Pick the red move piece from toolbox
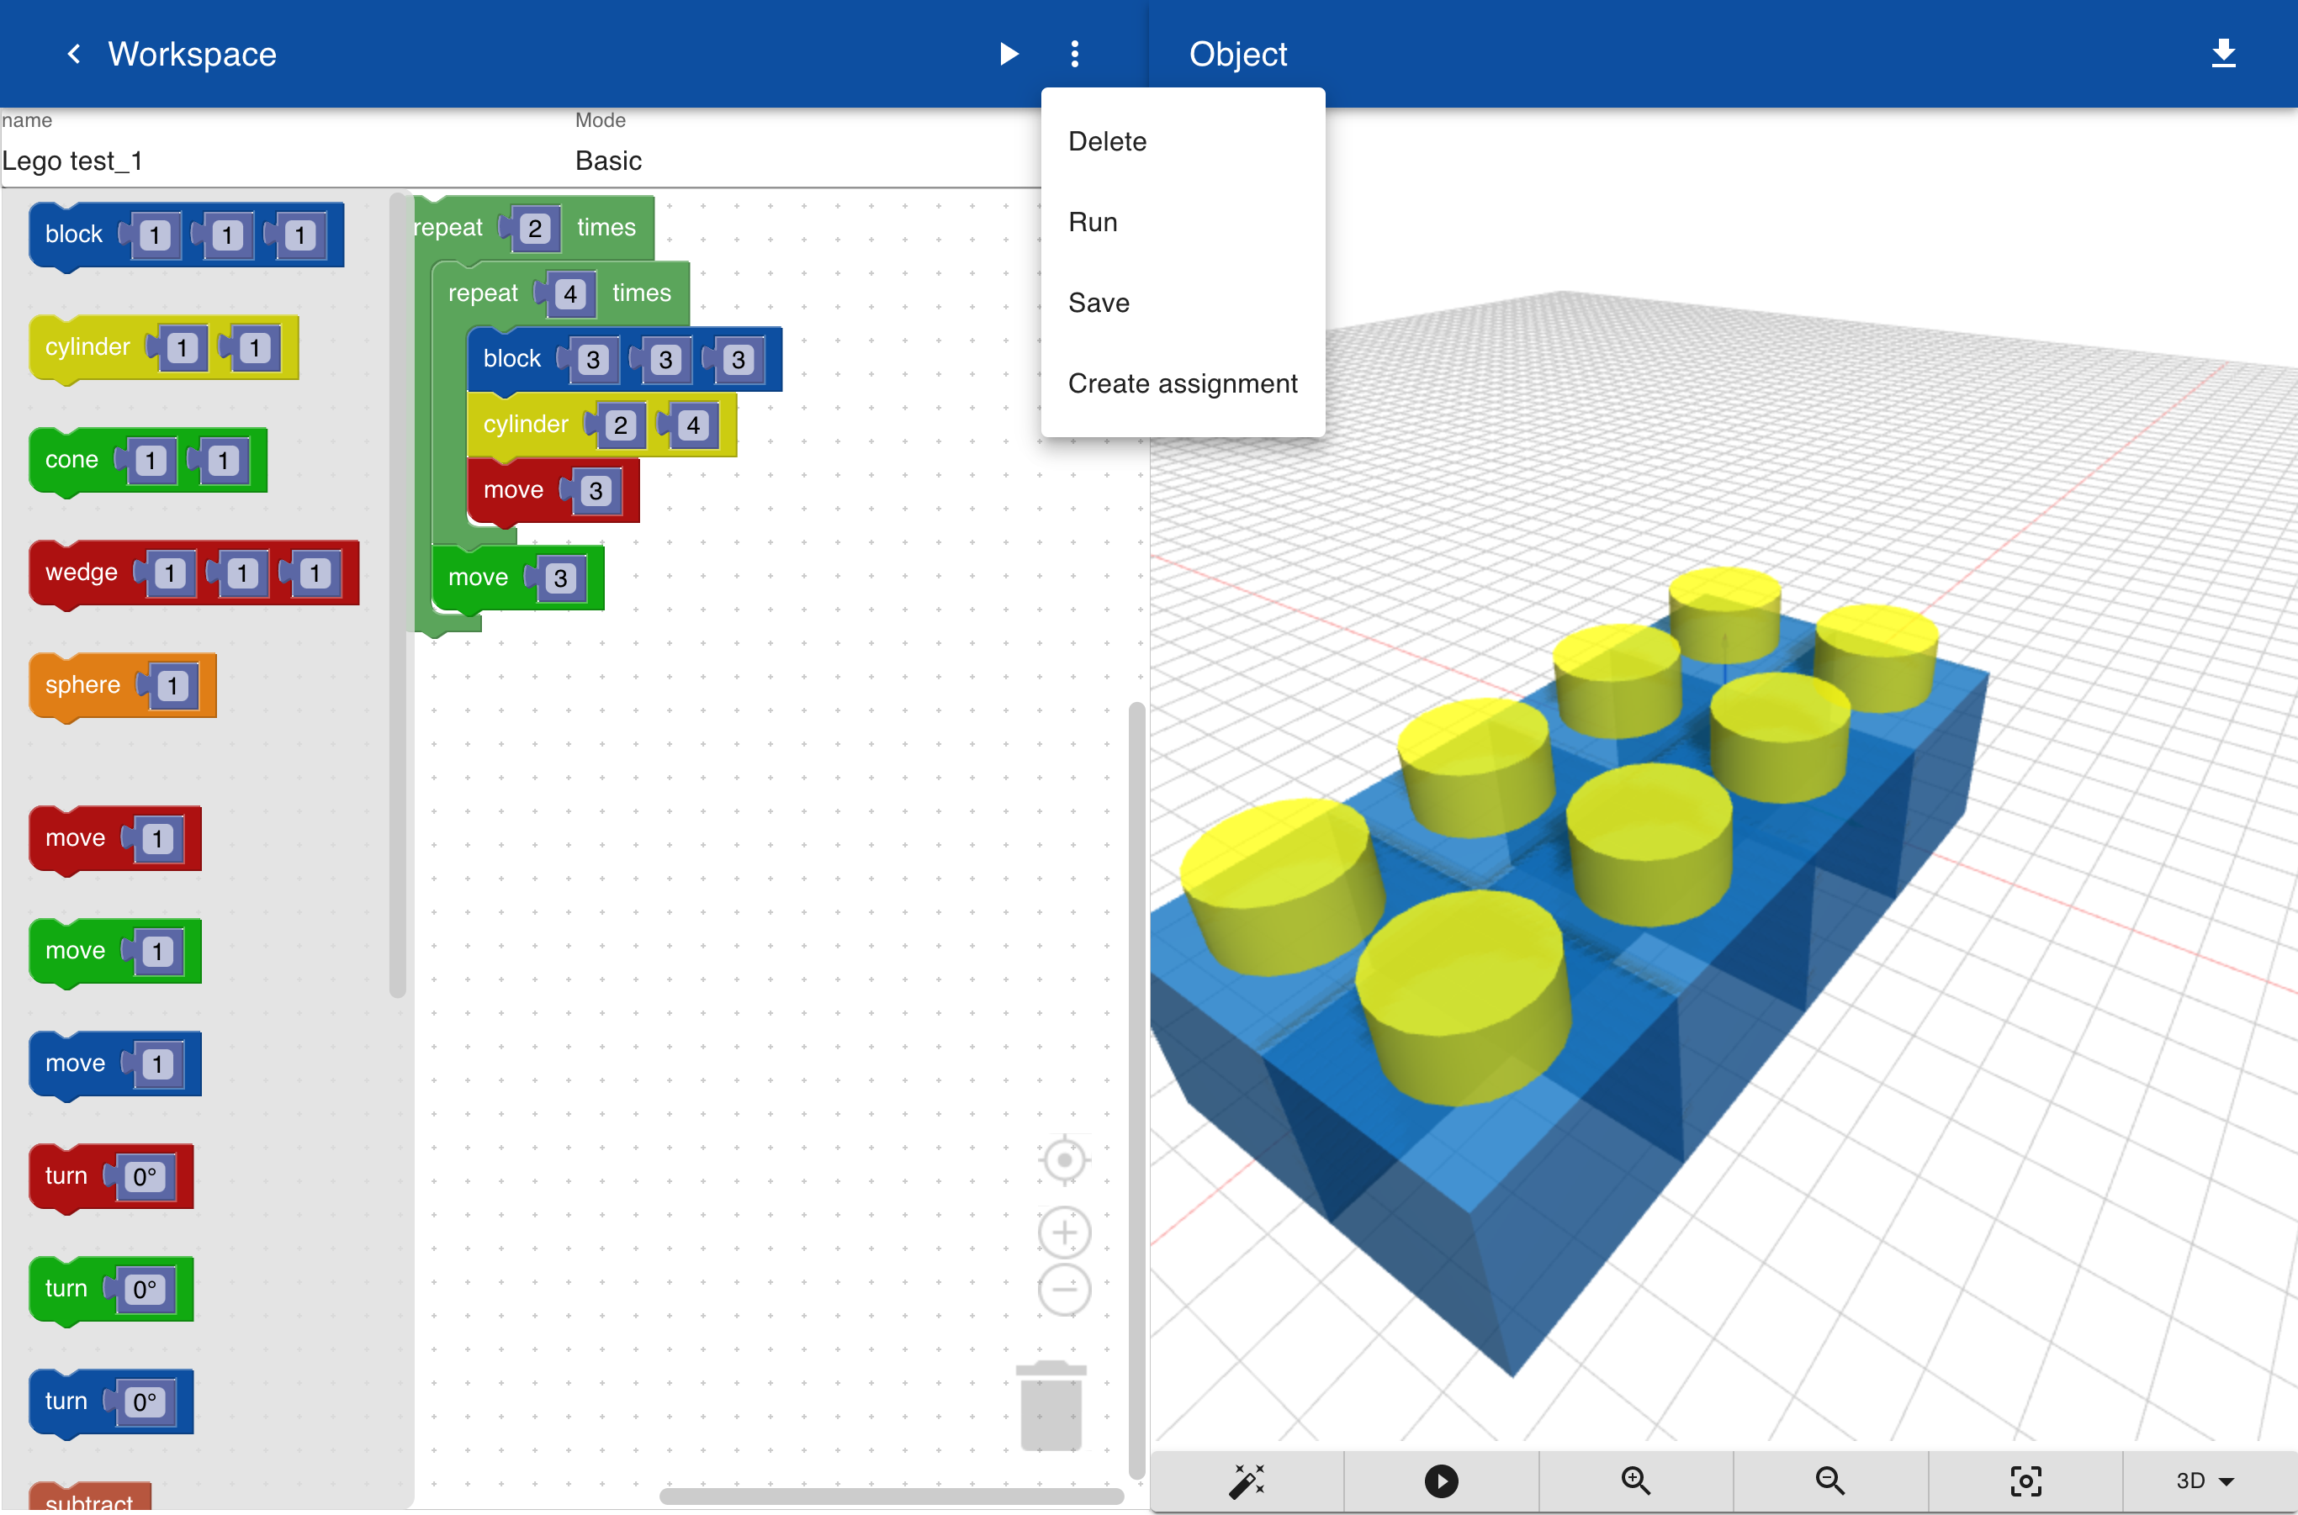 pyautogui.click(x=76, y=839)
